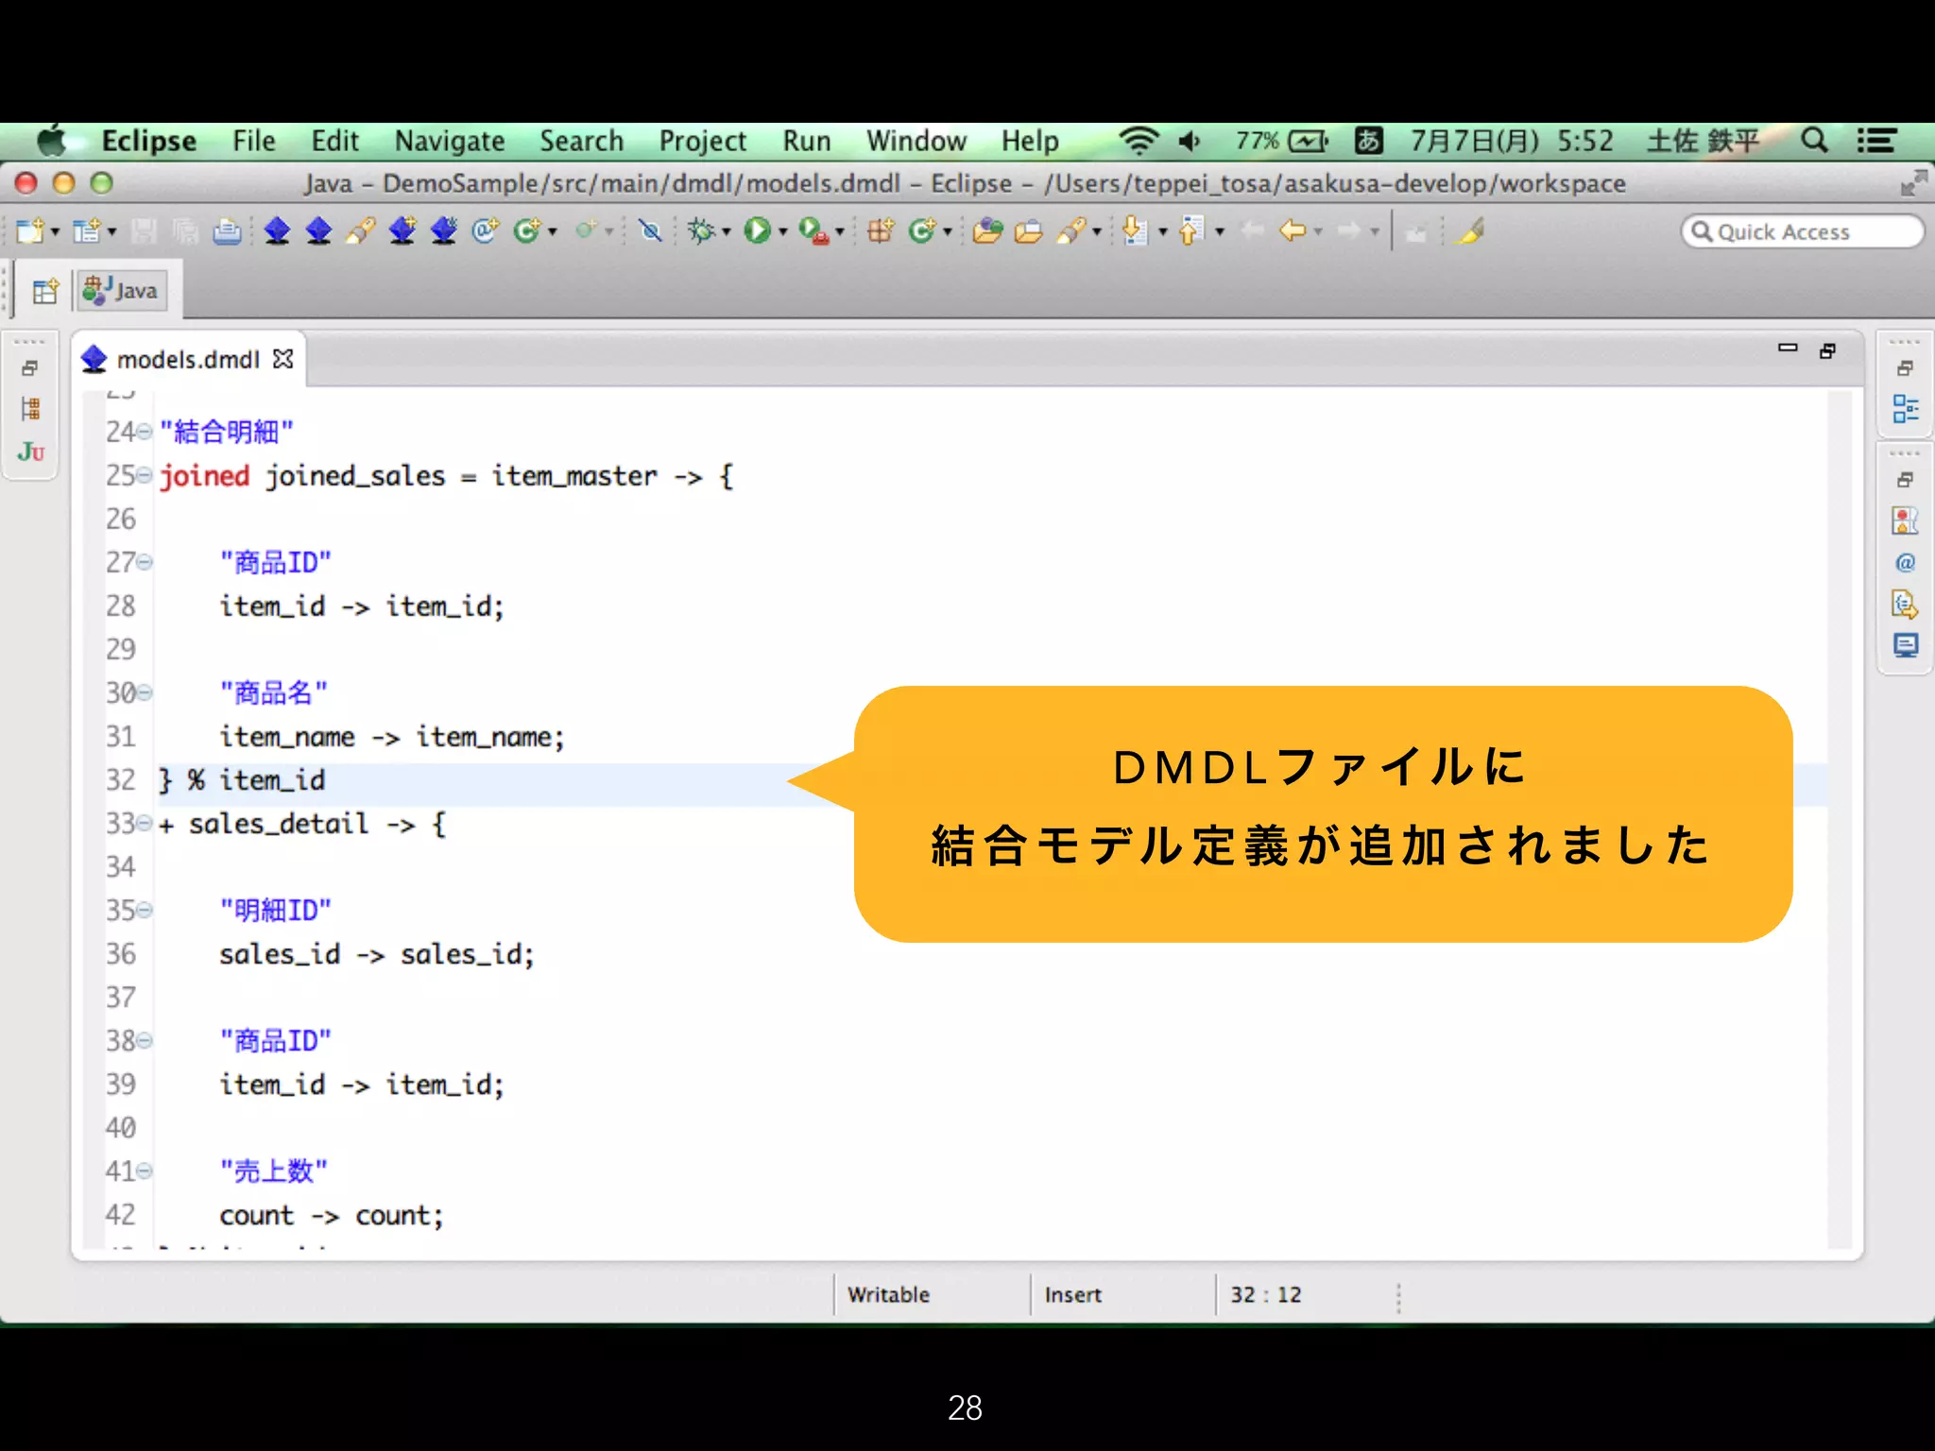Click the green Run button icon
The height and width of the screenshot is (1451, 1935).
pyautogui.click(x=757, y=230)
